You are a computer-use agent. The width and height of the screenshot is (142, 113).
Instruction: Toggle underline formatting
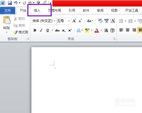[x=48, y=30]
